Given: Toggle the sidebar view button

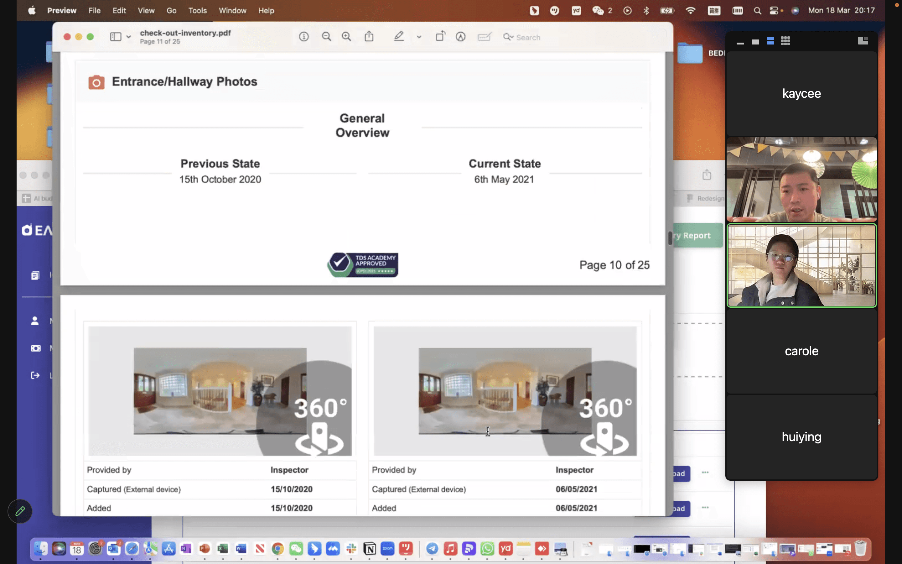Looking at the screenshot, I should tap(116, 37).
